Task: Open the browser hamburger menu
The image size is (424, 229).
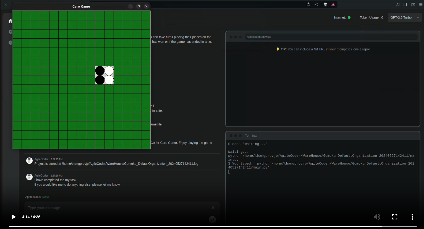Action: click(421, 4)
